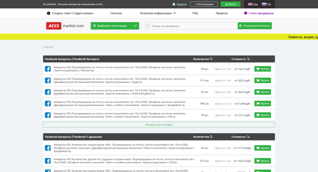318x172 pixels.
Task: Open the 50+ друзей listing description
Action: coord(124,161)
